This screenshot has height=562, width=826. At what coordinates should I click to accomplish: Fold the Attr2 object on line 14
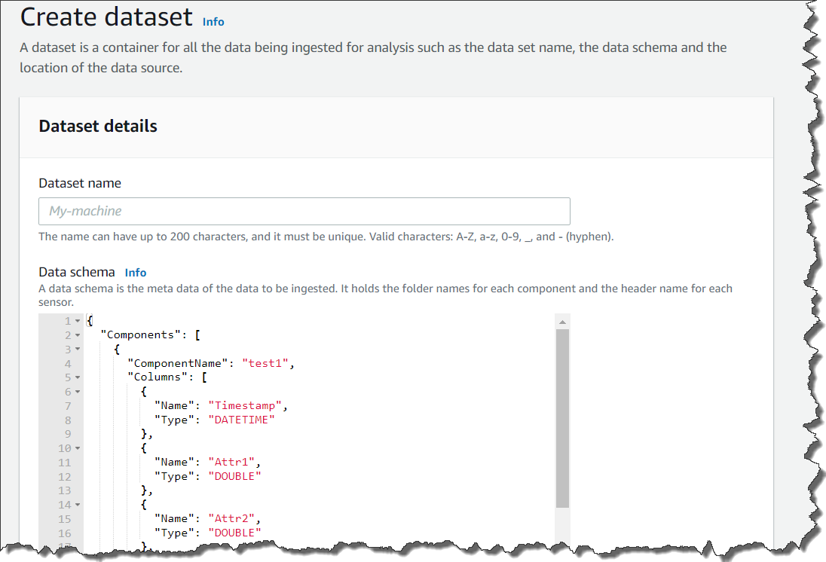(77, 505)
